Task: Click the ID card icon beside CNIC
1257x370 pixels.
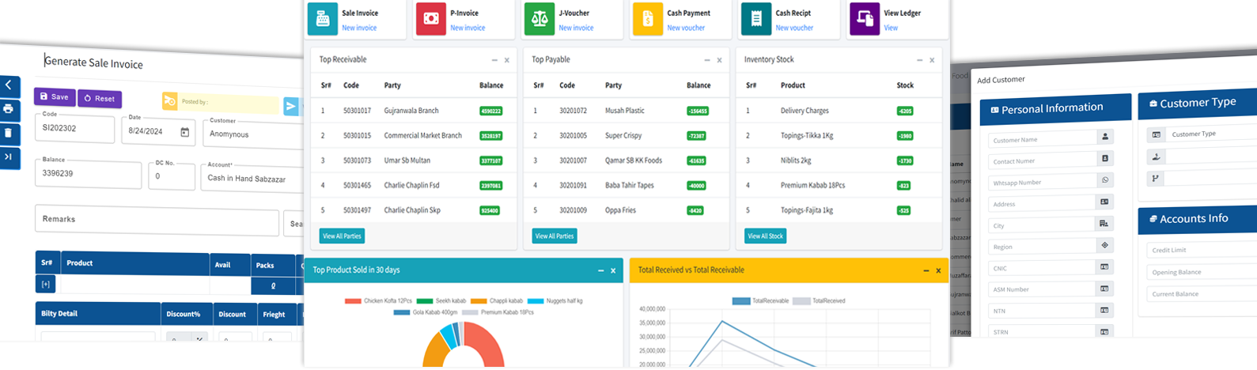Action: [x=1105, y=266]
